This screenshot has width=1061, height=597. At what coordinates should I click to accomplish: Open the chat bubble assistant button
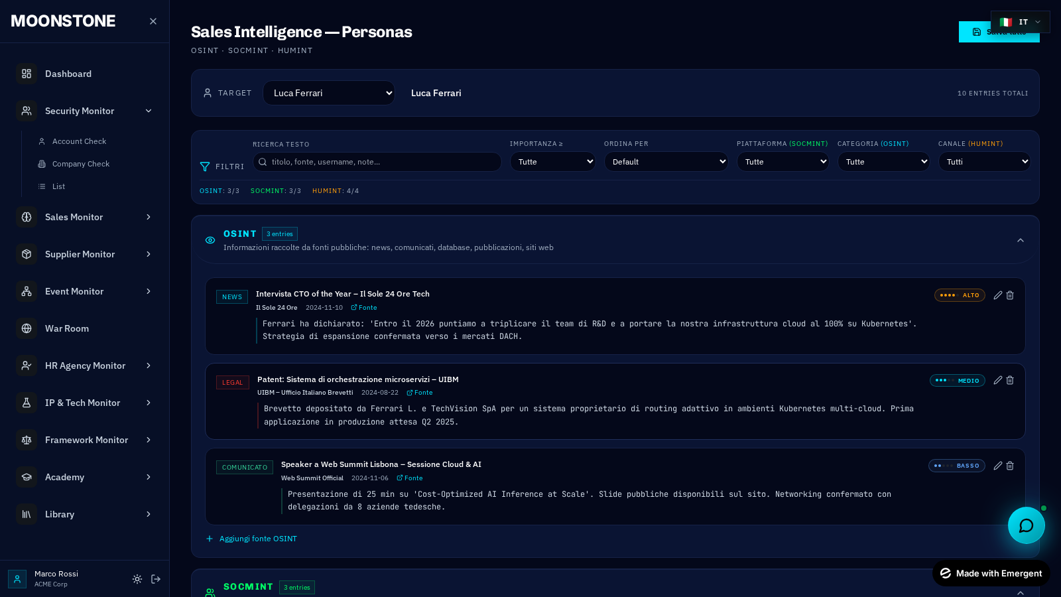tap(1027, 525)
